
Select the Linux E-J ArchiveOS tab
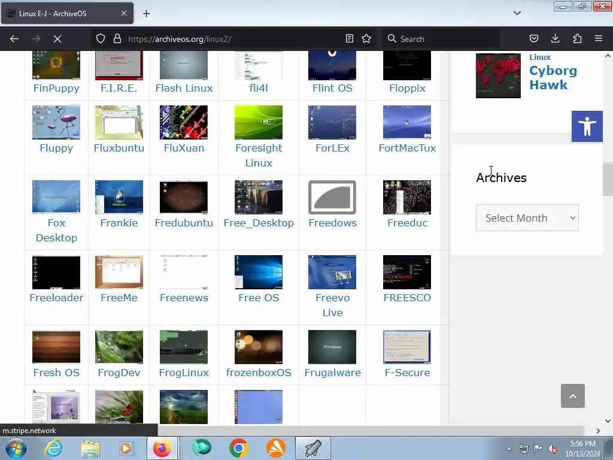(67, 13)
